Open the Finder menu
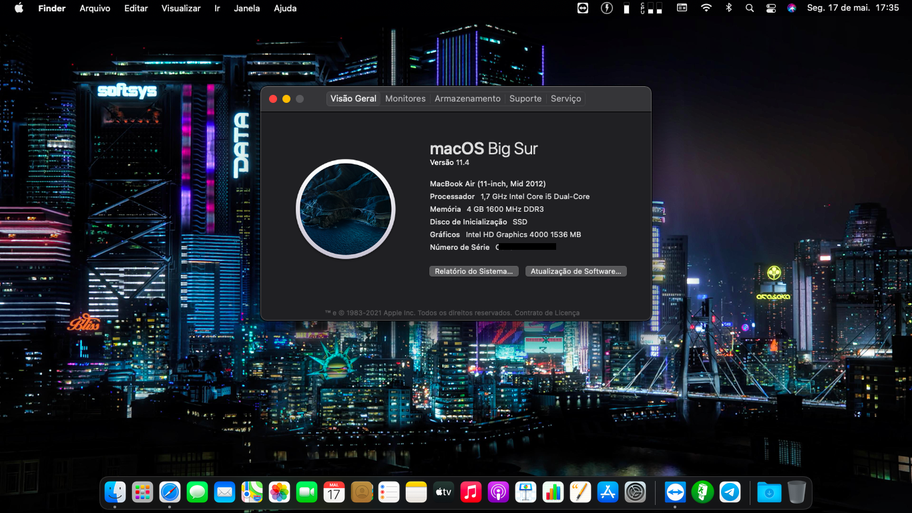 (52, 8)
